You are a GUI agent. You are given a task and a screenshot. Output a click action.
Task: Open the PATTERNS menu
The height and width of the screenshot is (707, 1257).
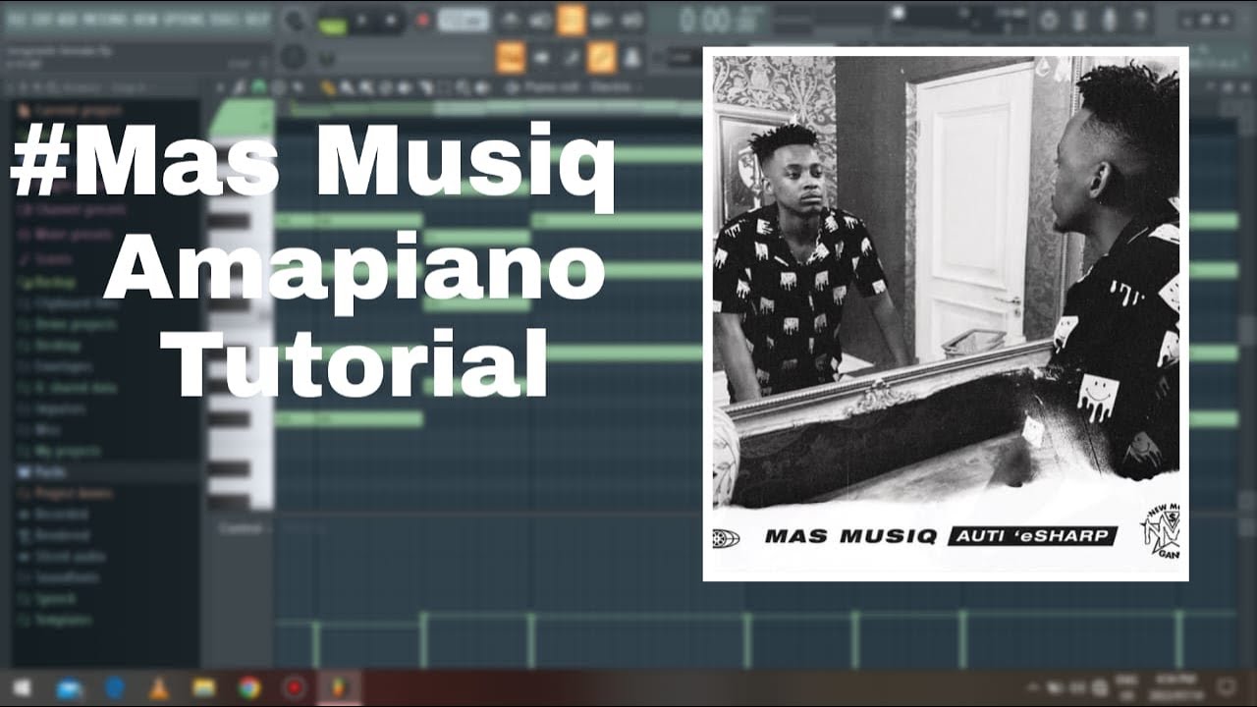tap(103, 19)
